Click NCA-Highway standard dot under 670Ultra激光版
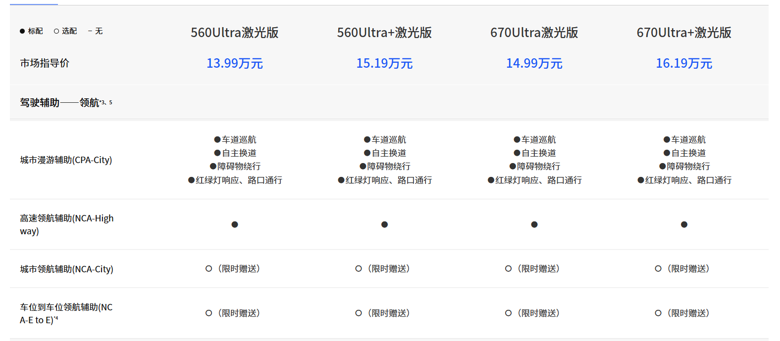Screen dimensions: 780x341 pyautogui.click(x=534, y=224)
